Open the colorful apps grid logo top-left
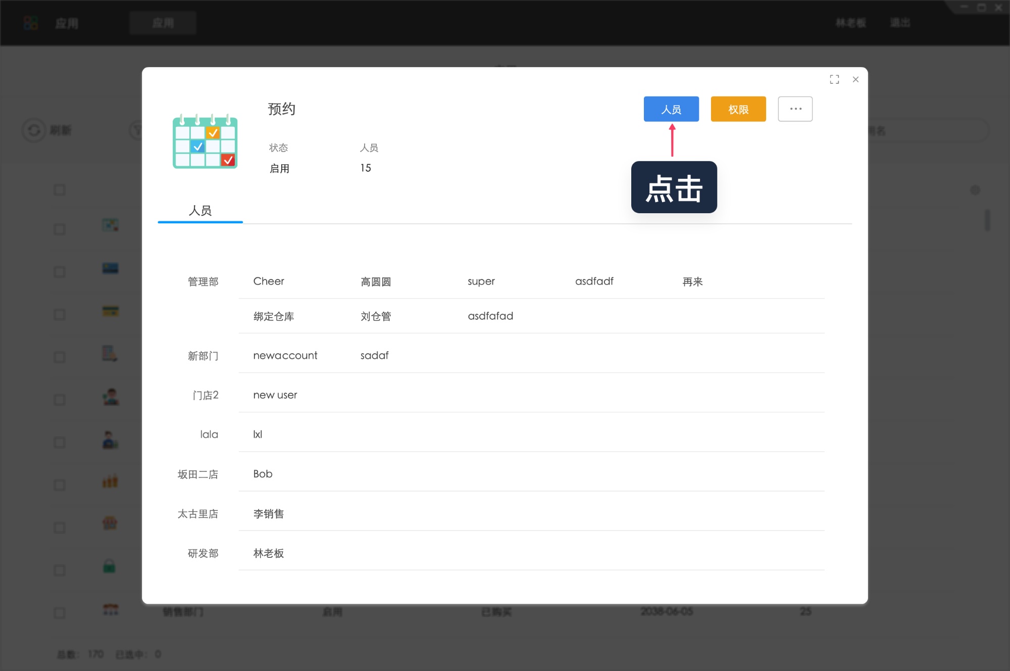 pos(30,23)
